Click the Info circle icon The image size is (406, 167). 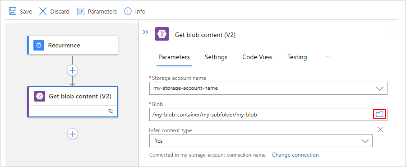(x=128, y=11)
